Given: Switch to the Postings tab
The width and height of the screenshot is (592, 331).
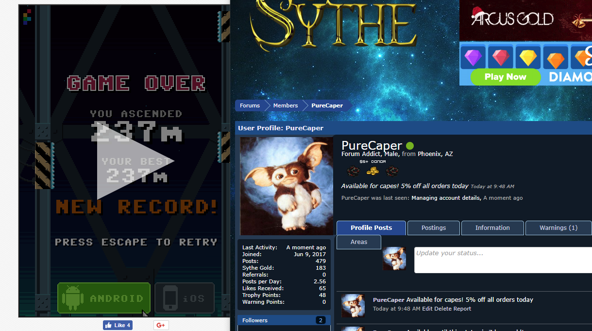Looking at the screenshot, I should click(x=434, y=228).
